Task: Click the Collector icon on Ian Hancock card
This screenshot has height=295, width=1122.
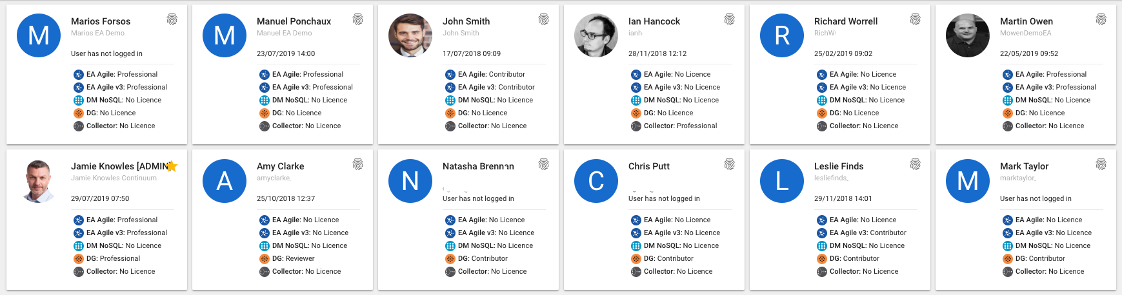Action: [636, 126]
